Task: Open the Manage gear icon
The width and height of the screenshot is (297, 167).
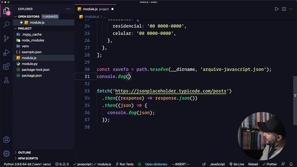Action: pyautogui.click(x=6, y=154)
